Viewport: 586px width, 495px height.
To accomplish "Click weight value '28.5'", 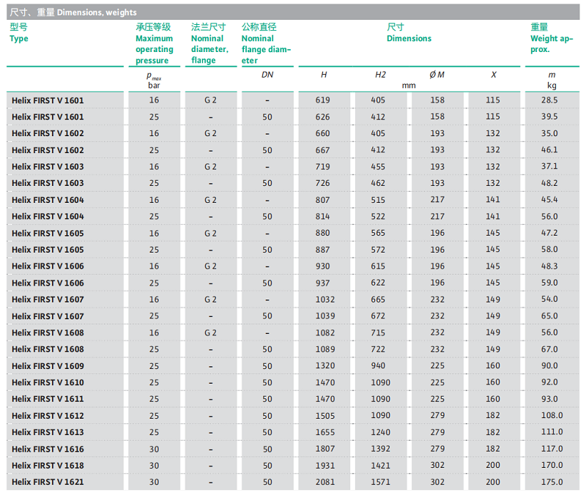I will pos(549,100).
